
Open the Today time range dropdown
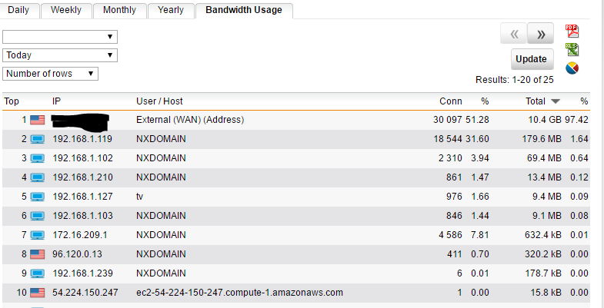point(60,55)
